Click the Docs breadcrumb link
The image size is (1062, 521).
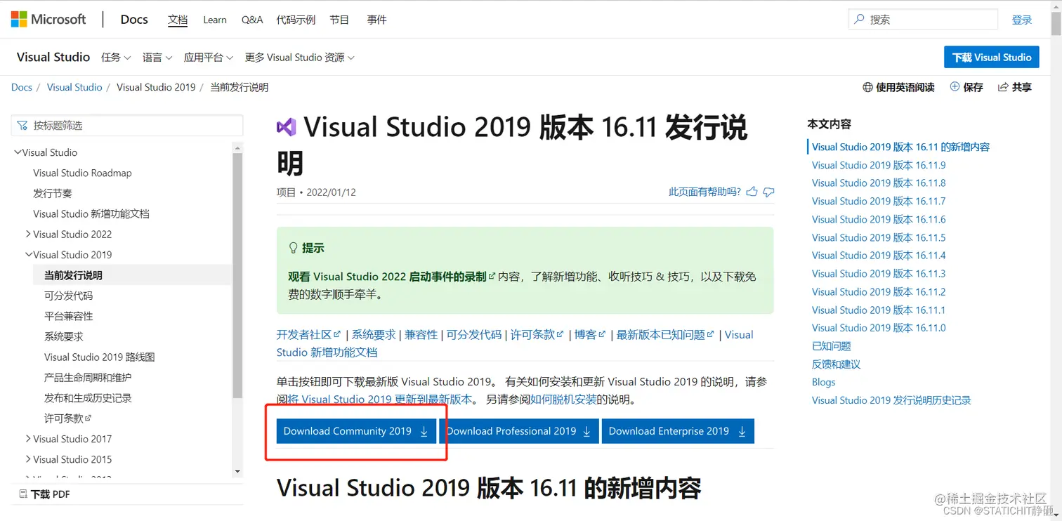click(22, 87)
